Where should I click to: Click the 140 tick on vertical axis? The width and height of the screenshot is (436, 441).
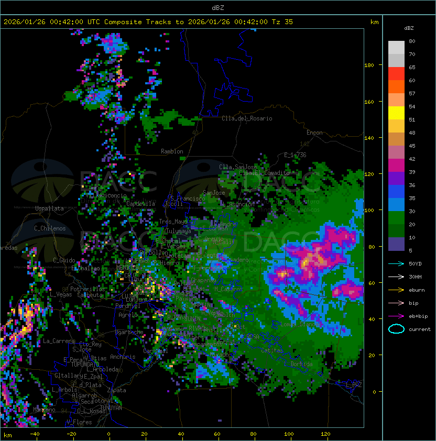tap(369, 138)
